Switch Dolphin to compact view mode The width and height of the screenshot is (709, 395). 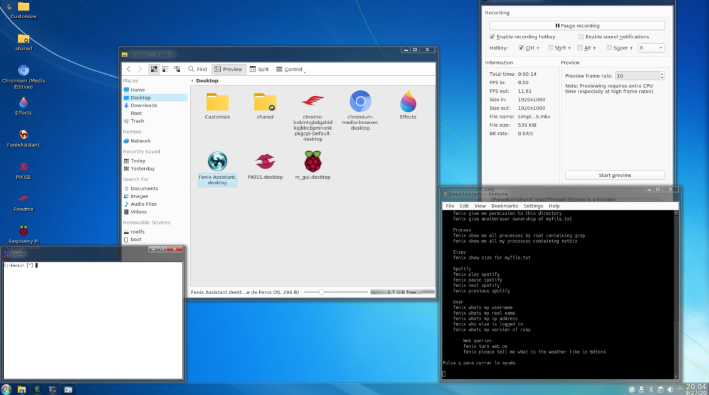tap(166, 69)
